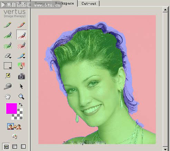Switch to the Workspace tab
170x151 pixels.
(x=65, y=3)
